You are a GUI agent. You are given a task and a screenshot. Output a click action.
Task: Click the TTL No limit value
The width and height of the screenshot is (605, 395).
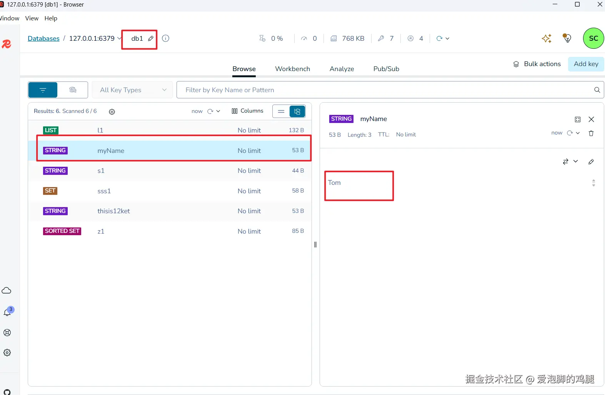406,134
